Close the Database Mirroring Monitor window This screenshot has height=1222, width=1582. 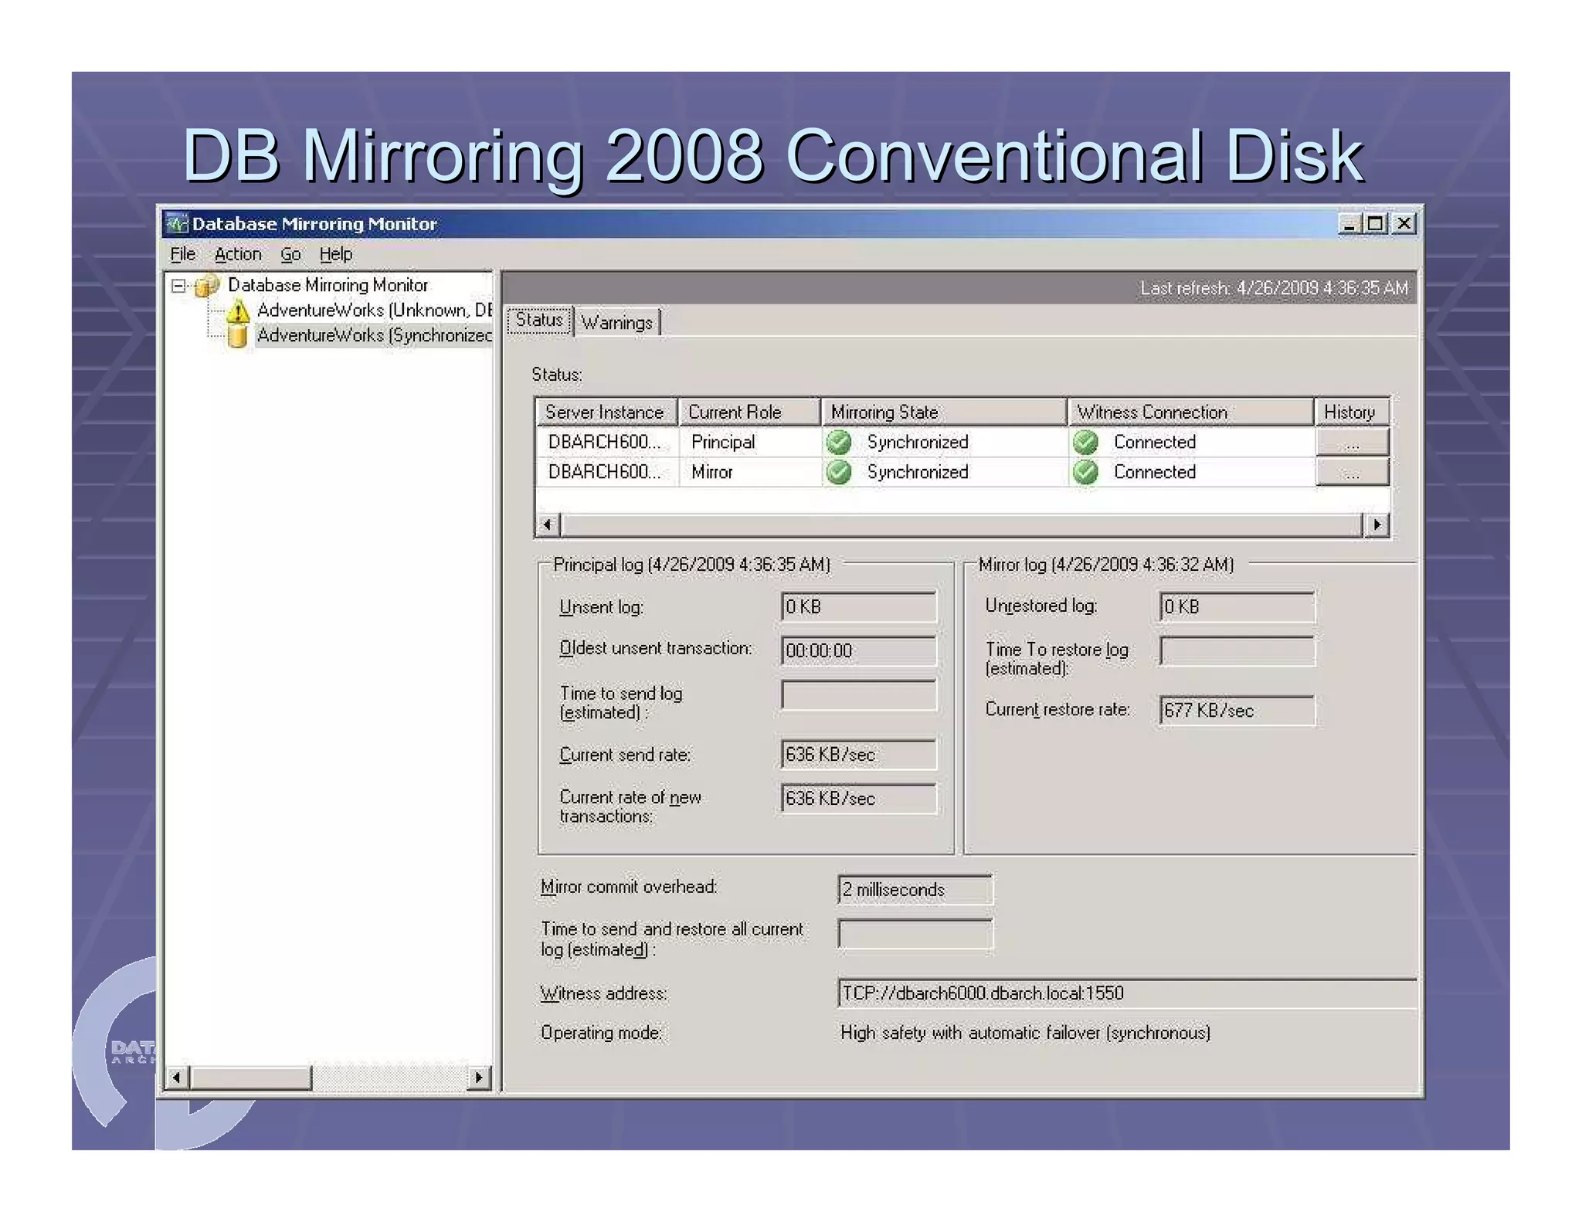1404,224
